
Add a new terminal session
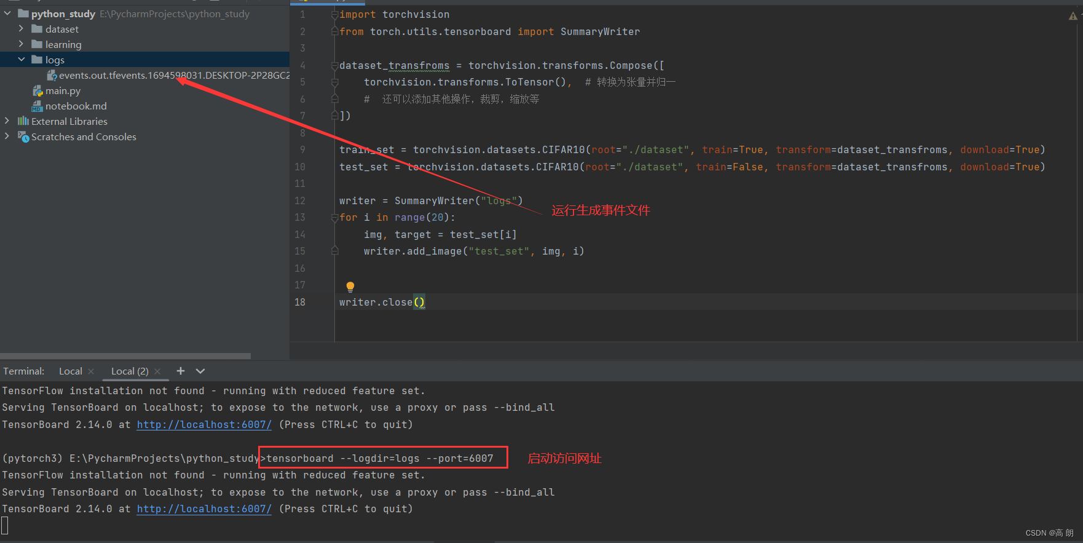pos(180,371)
